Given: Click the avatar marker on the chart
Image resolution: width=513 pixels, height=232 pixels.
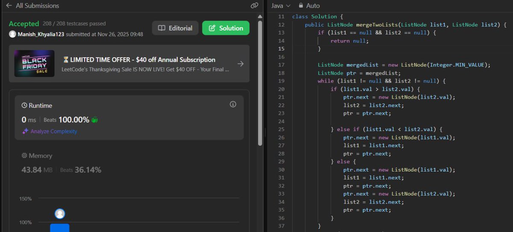Looking at the screenshot, I should click(x=60, y=214).
